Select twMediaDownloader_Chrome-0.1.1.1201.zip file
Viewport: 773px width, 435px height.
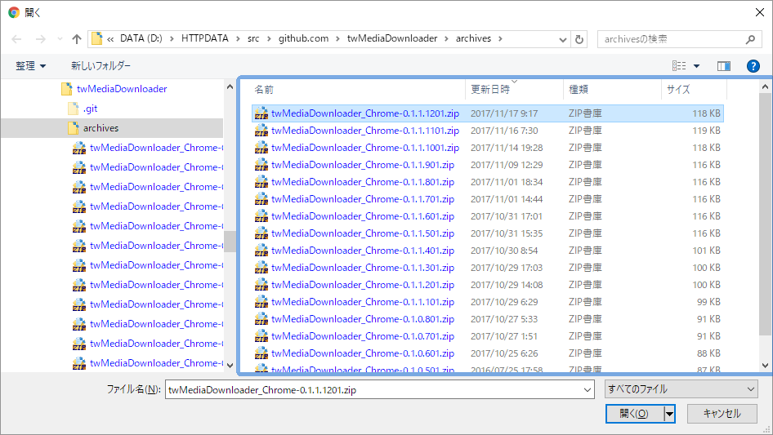click(x=488, y=113)
